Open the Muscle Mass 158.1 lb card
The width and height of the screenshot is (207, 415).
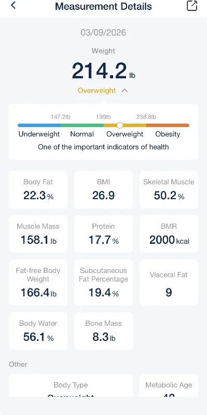38,234
